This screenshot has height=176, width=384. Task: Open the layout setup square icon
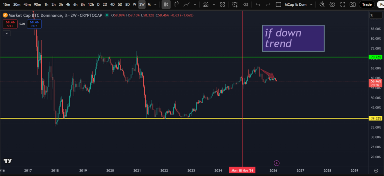coord(278,5)
